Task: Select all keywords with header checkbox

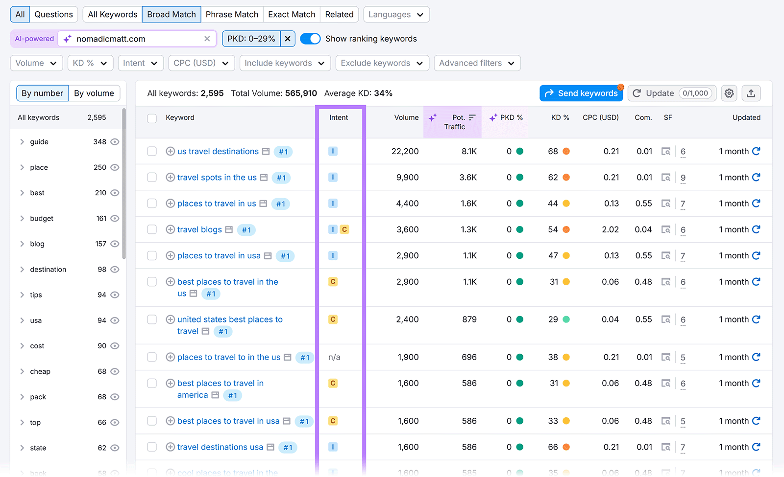Action: coord(151,117)
